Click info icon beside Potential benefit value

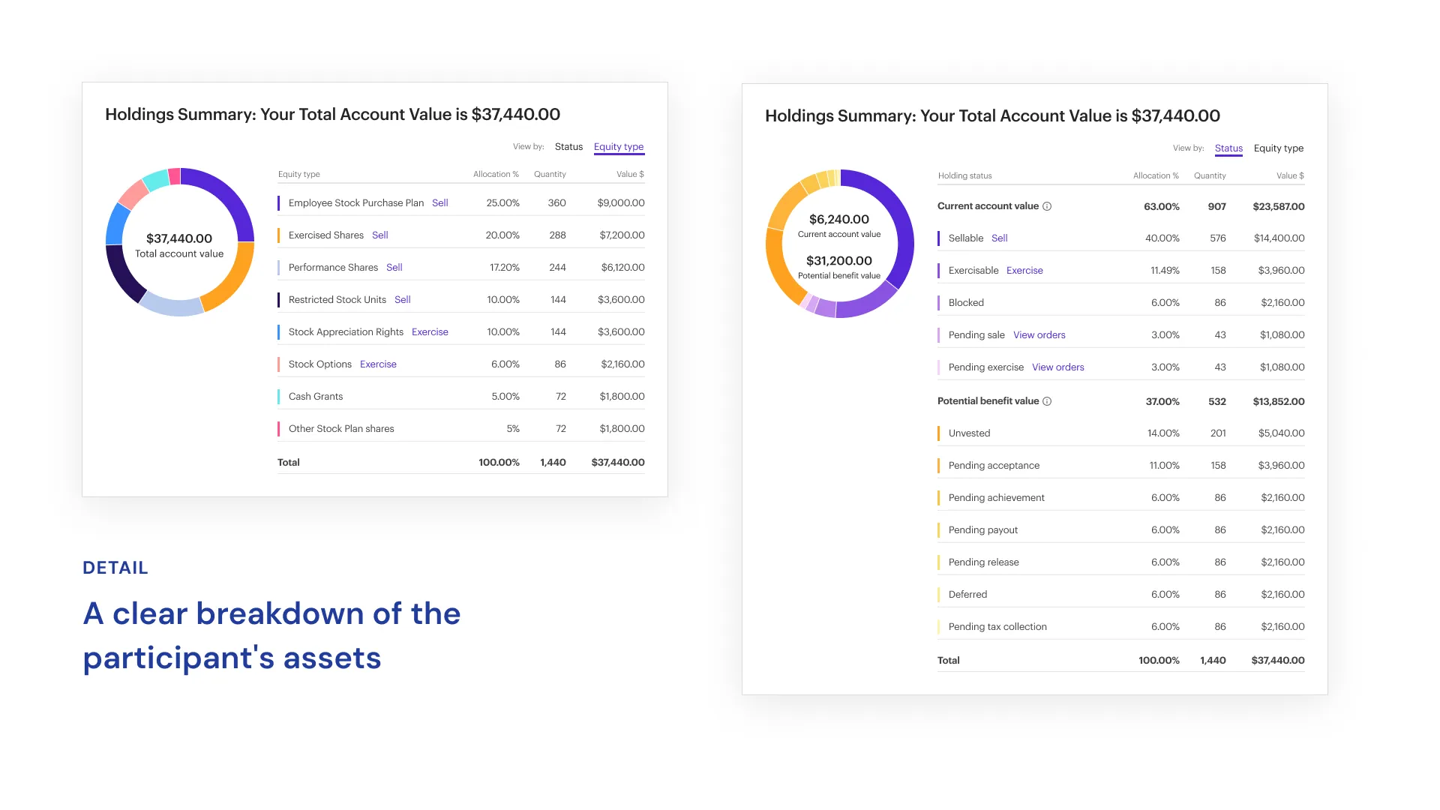tap(1047, 401)
